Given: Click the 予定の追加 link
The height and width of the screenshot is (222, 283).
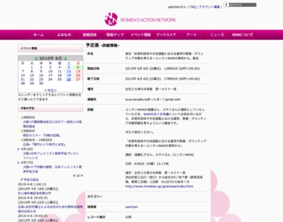Looking at the screenshot, I should click(31, 180).
